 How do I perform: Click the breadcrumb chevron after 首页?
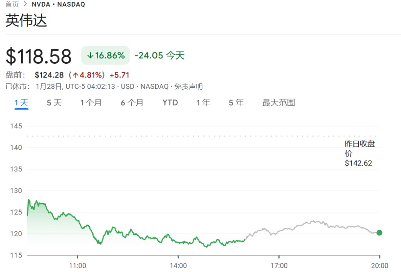click(x=25, y=4)
